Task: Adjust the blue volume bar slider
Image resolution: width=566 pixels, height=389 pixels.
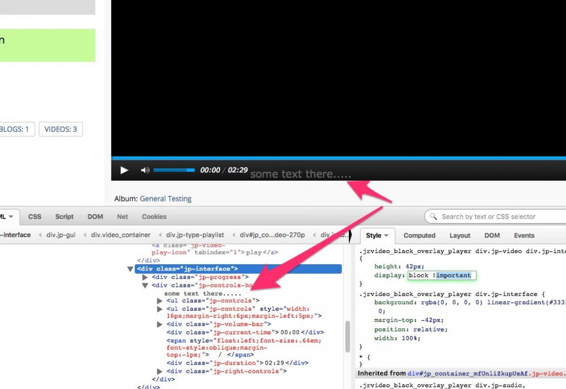Action: (174, 170)
